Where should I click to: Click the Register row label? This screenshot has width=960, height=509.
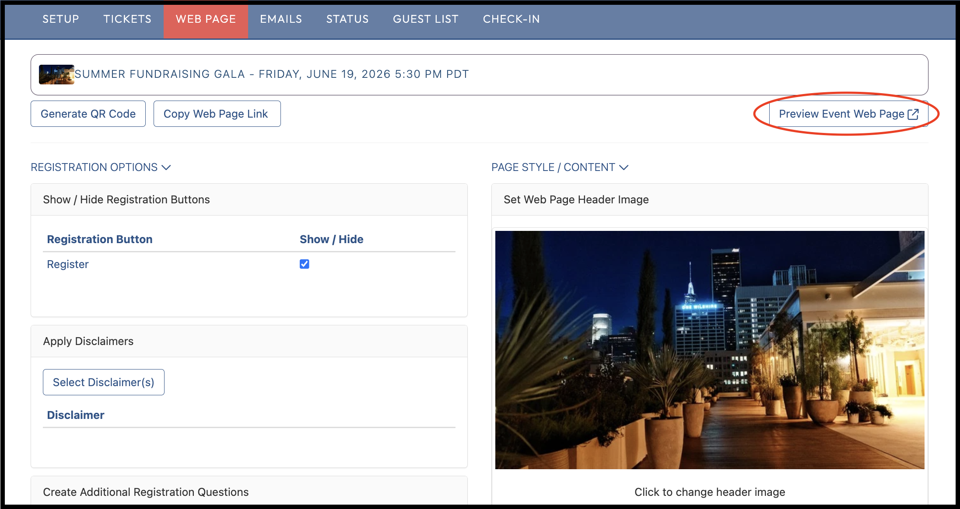click(68, 264)
